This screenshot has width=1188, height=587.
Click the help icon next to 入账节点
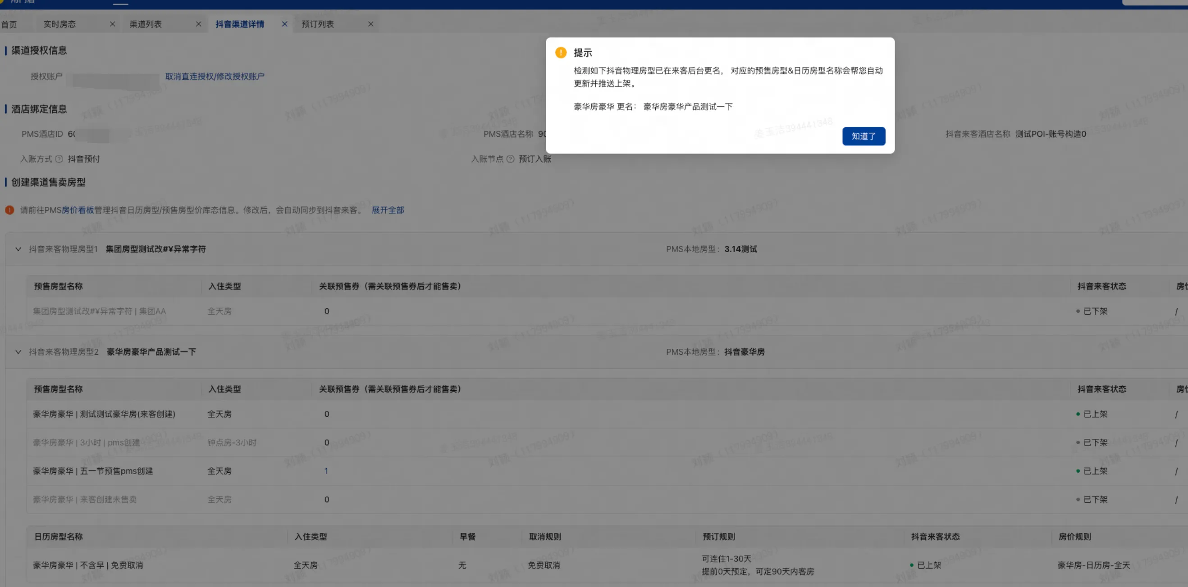tap(510, 159)
